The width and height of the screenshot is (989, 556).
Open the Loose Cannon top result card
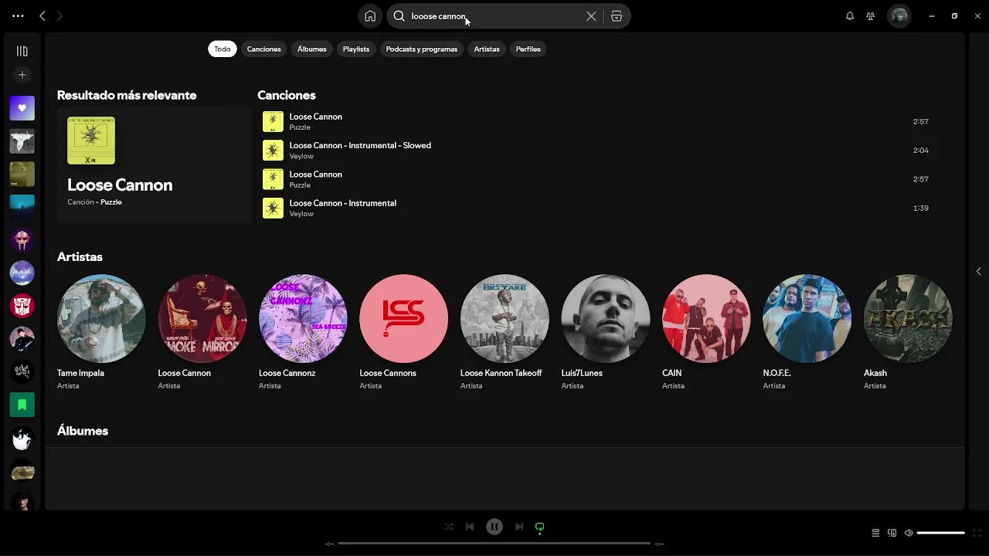pyautogui.click(x=154, y=165)
